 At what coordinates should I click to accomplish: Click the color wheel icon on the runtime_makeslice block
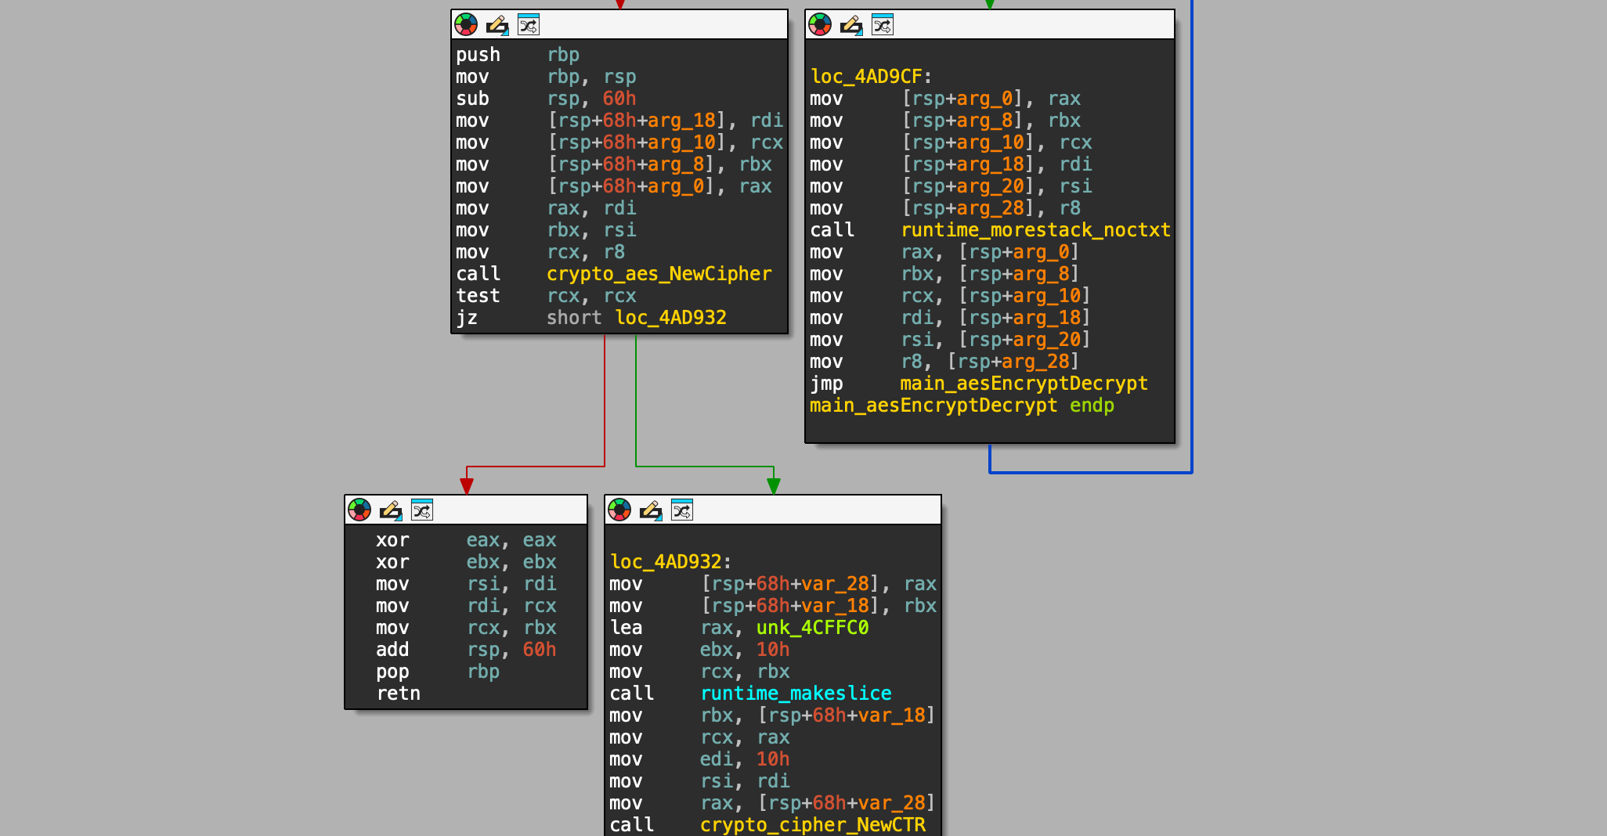[x=619, y=510]
